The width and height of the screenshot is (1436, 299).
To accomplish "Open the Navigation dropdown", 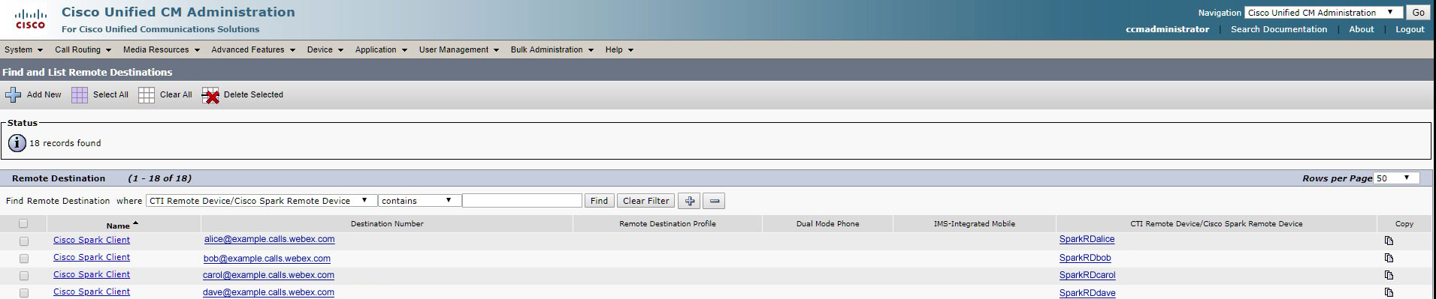I will coord(1323,13).
